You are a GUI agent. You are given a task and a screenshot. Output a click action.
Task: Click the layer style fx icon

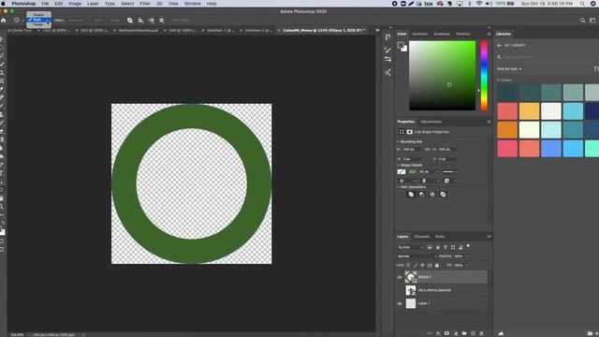pyautogui.click(x=438, y=333)
